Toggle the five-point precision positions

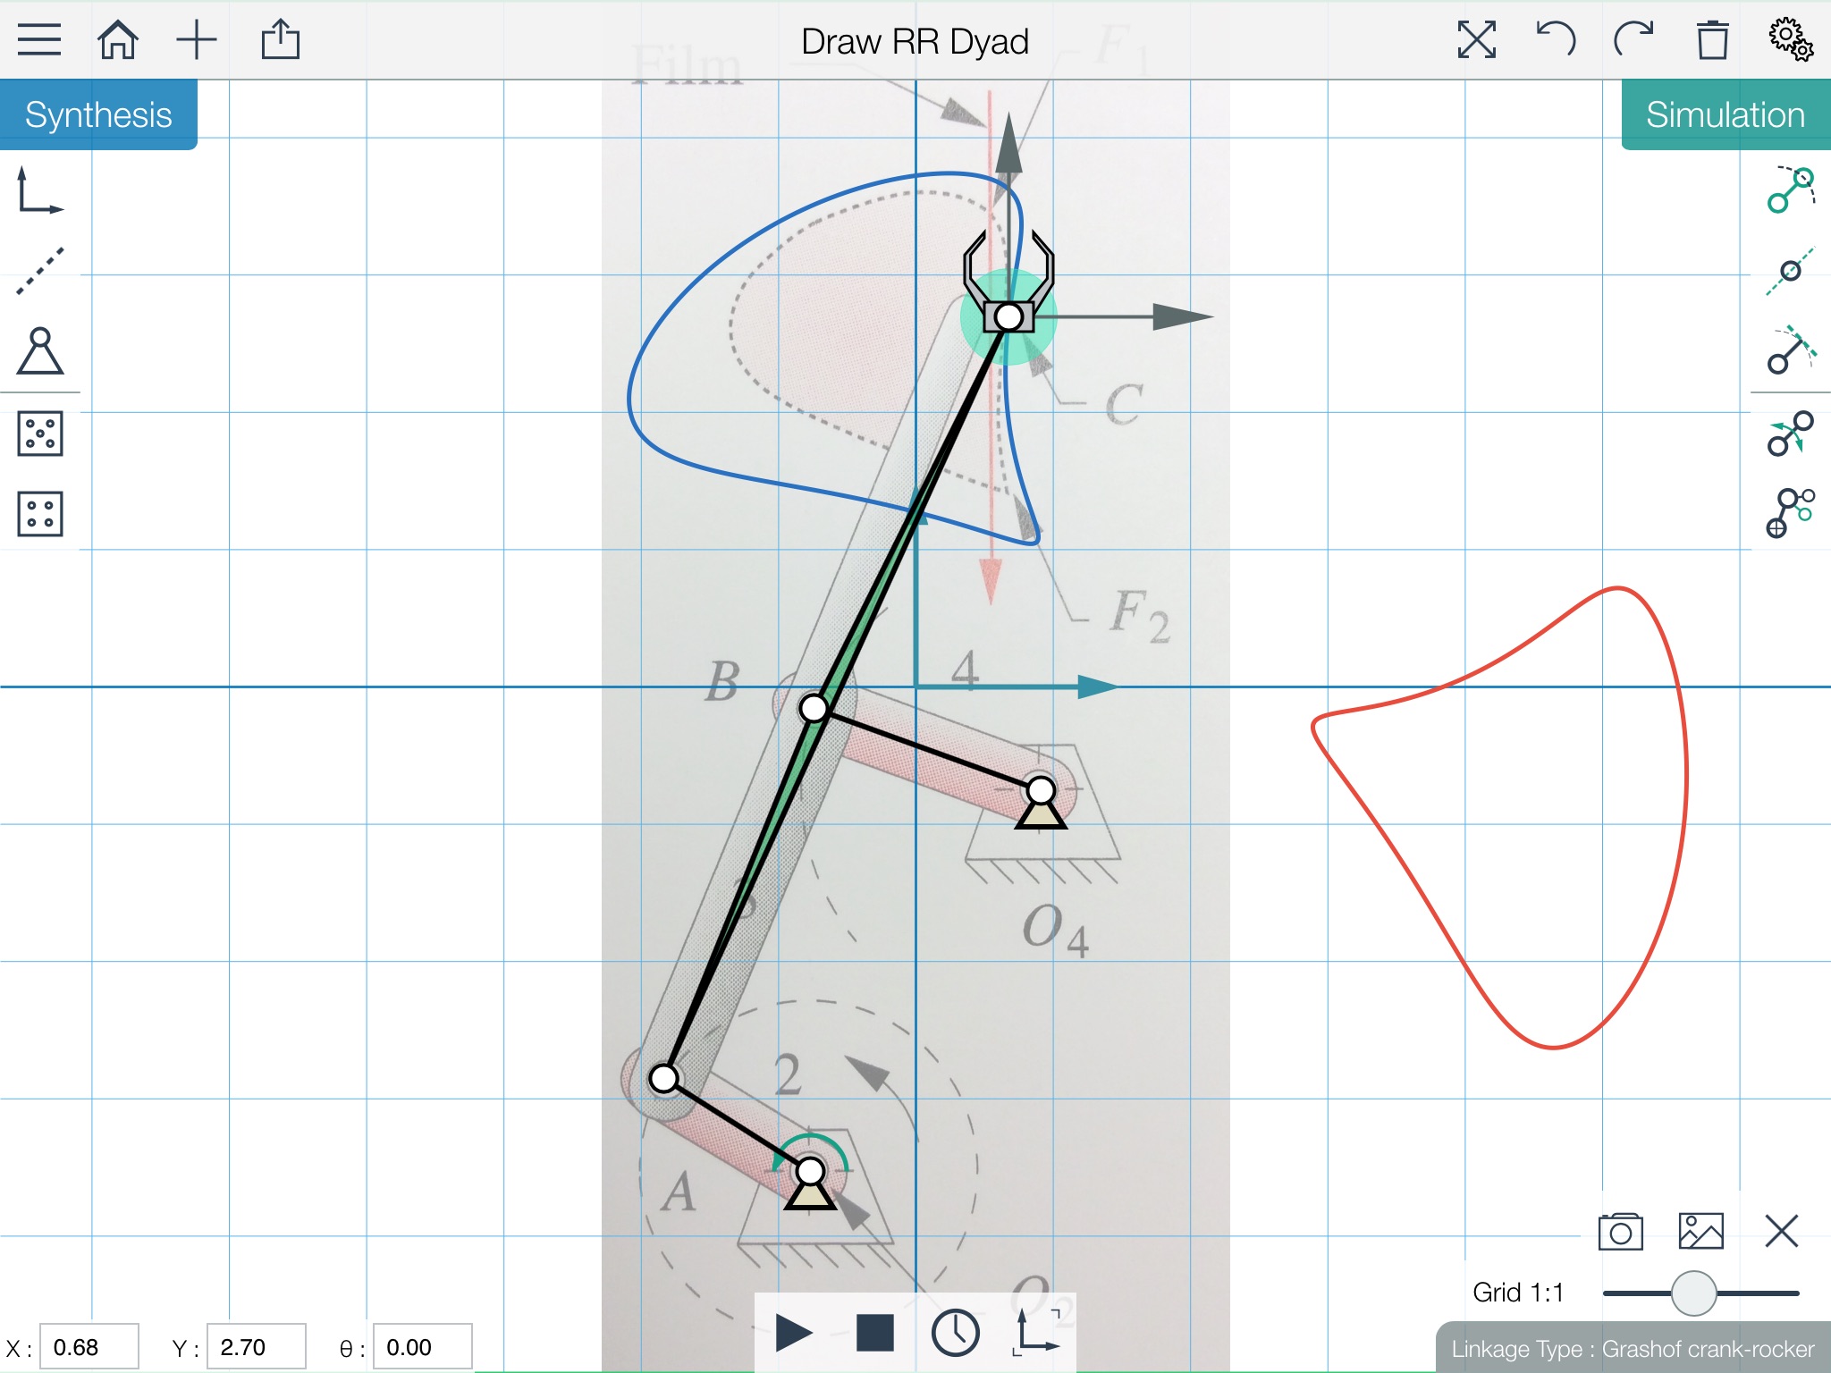tap(40, 434)
